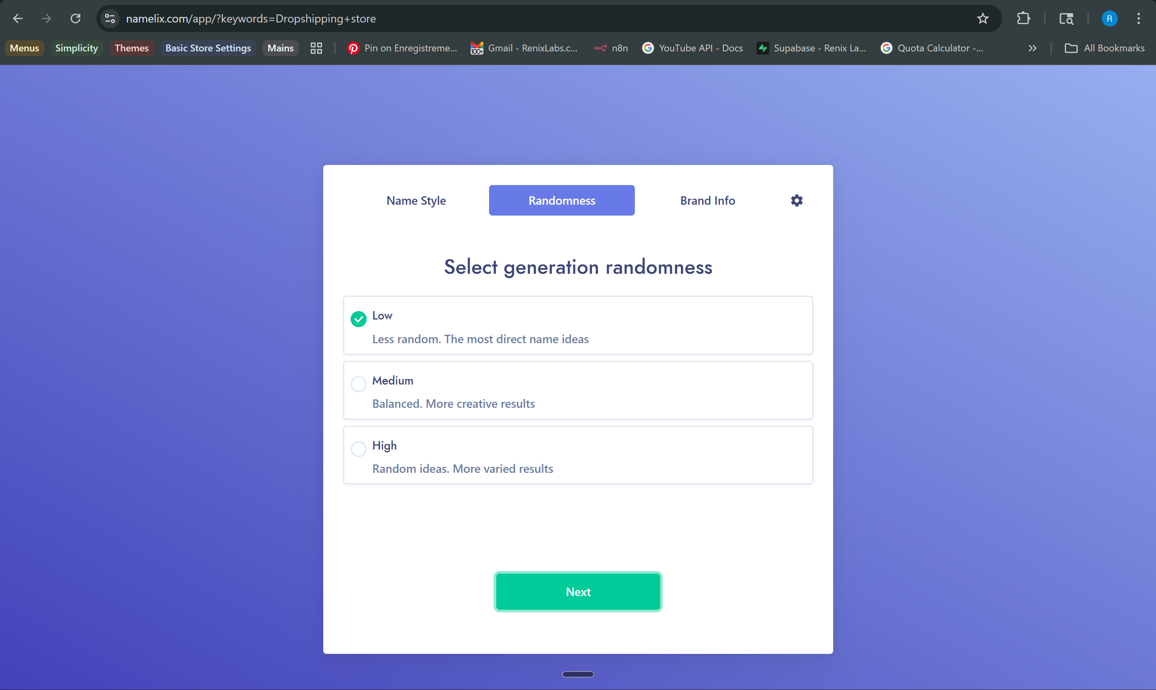Open the Chrome three-dot menu
The height and width of the screenshot is (690, 1156).
click(1139, 18)
